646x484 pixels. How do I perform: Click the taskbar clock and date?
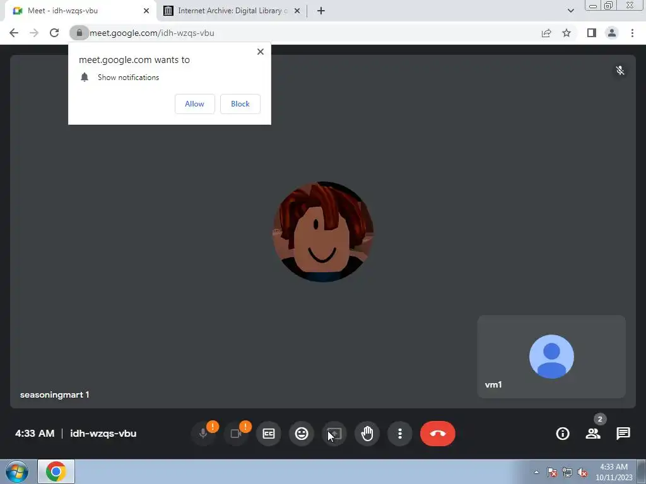click(614, 472)
